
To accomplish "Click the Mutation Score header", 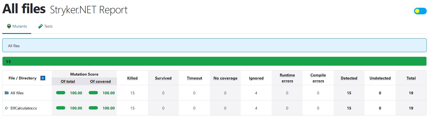I will (84, 74).
